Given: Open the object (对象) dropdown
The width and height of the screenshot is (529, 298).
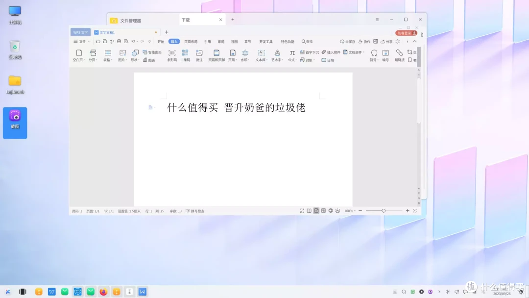Looking at the screenshot, I should [x=307, y=60].
